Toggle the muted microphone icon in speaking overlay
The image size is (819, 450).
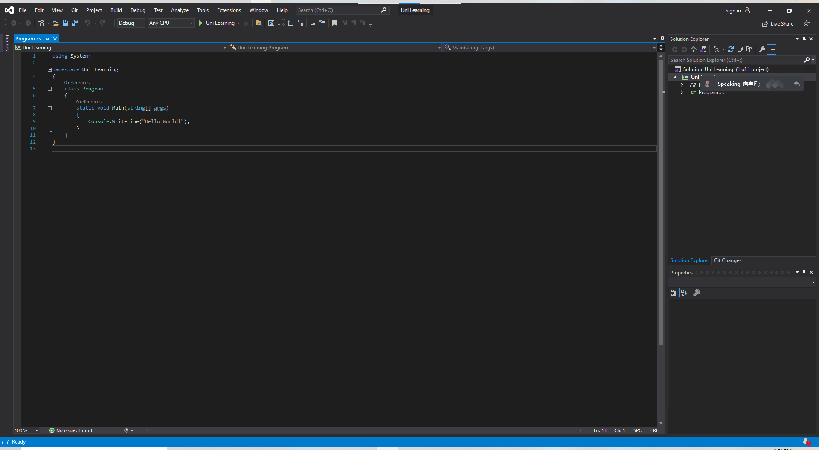pyautogui.click(x=707, y=84)
